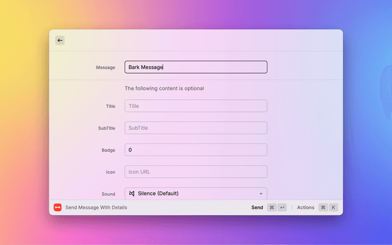
Task: Click the red Bark extension icon
Action: 58,208
